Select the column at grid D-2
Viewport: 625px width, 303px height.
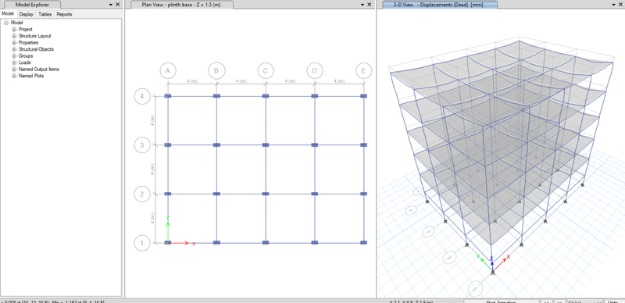tap(315, 194)
